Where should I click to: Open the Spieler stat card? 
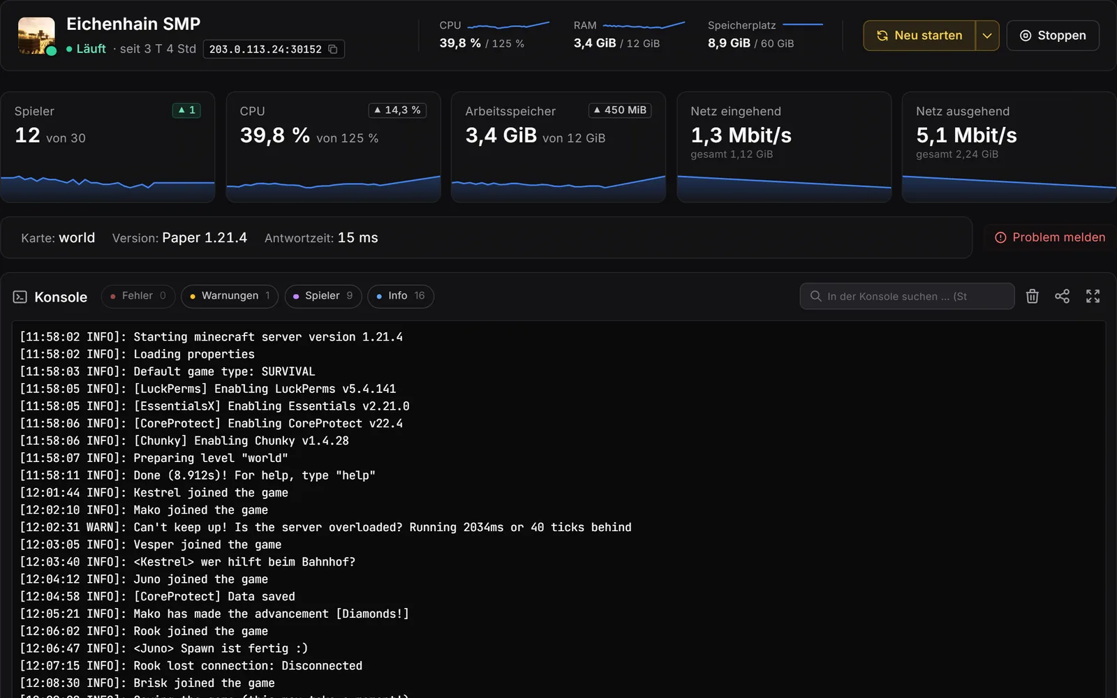coord(108,147)
